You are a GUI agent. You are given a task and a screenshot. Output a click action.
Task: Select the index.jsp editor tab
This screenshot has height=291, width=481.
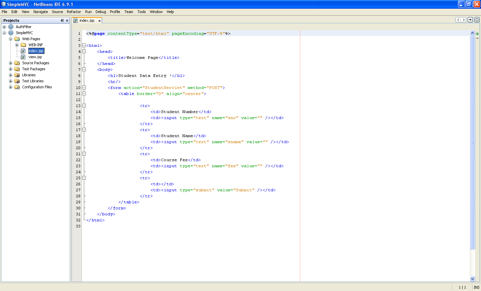coord(86,20)
